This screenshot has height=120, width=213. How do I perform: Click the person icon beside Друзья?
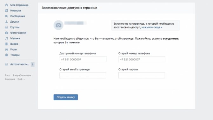pyautogui.click(x=6, y=22)
